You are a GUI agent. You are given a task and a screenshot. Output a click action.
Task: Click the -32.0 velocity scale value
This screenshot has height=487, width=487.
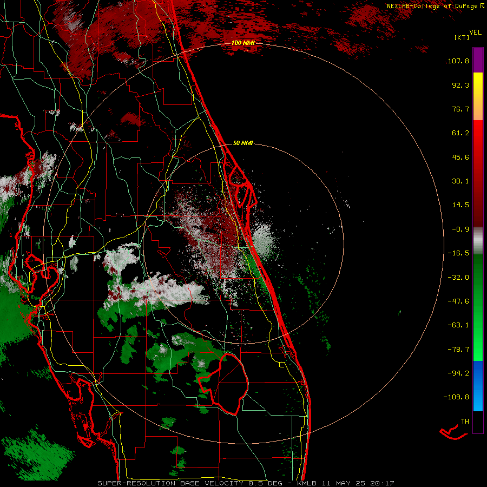click(458, 278)
